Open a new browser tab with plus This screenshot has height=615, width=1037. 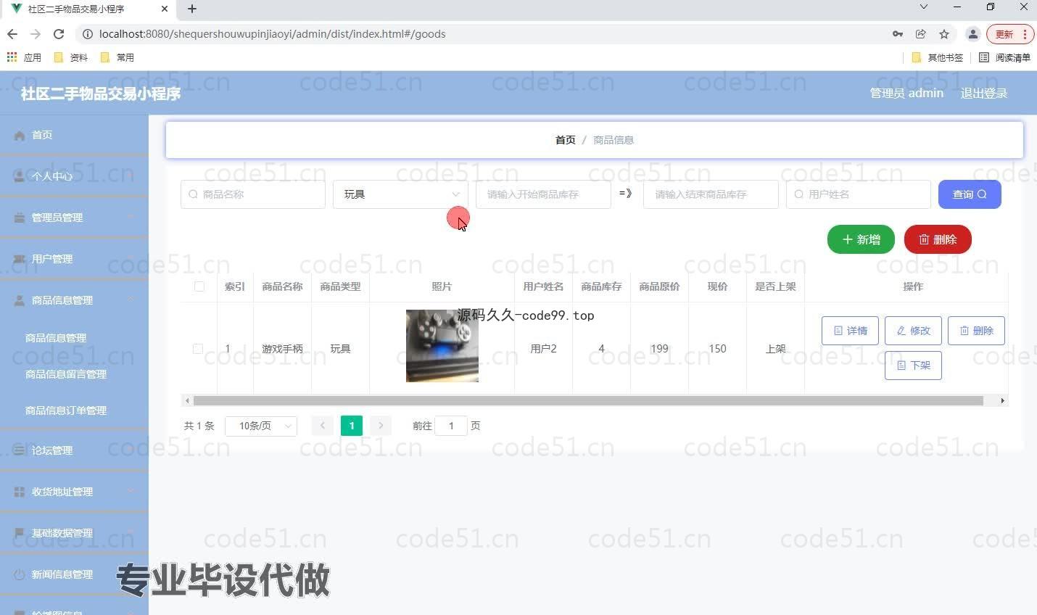point(192,9)
